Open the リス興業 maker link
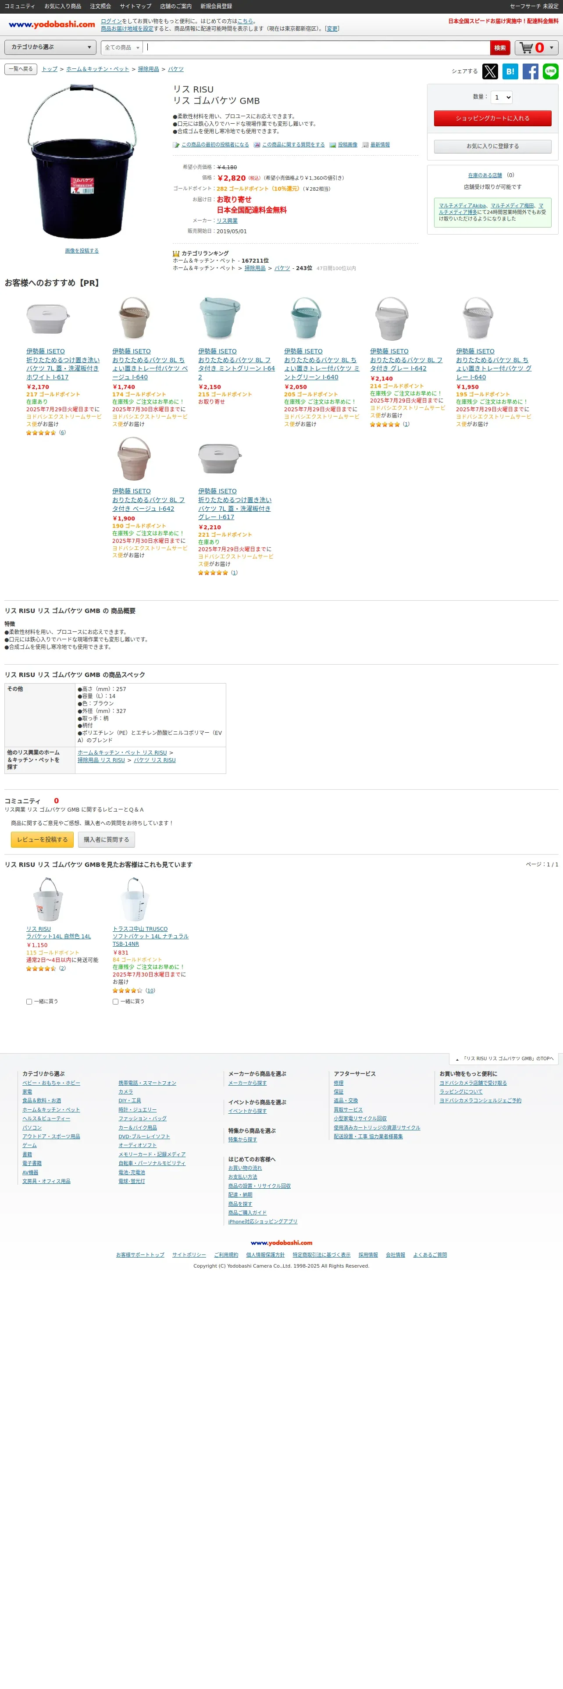The width and height of the screenshot is (563, 1689). click(x=227, y=221)
